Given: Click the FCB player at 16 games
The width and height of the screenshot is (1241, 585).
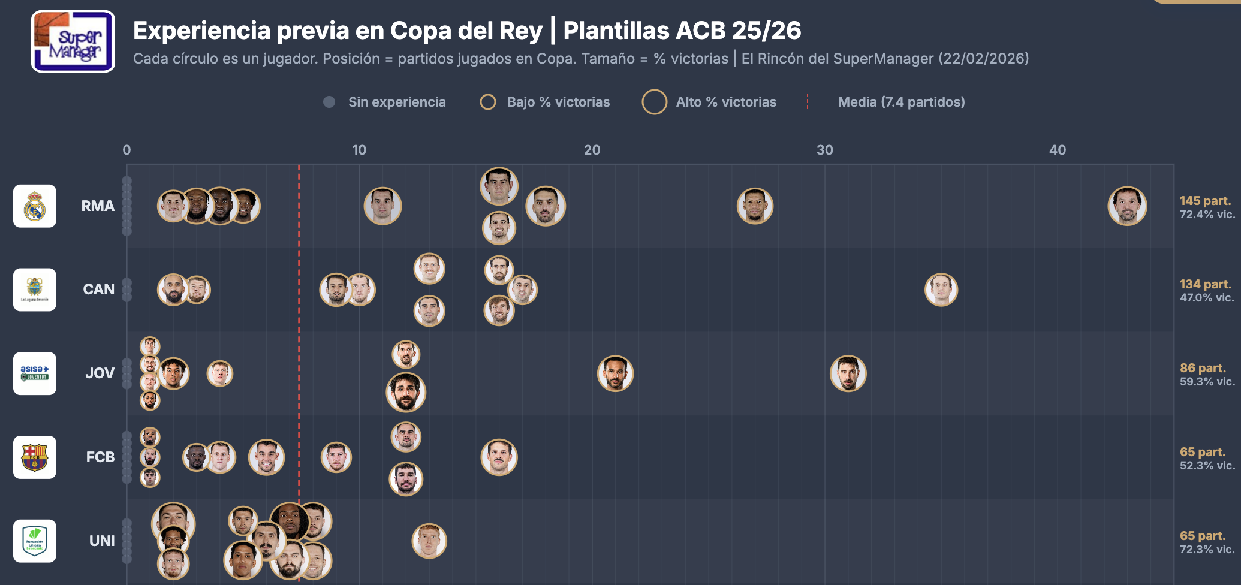Looking at the screenshot, I should [499, 457].
